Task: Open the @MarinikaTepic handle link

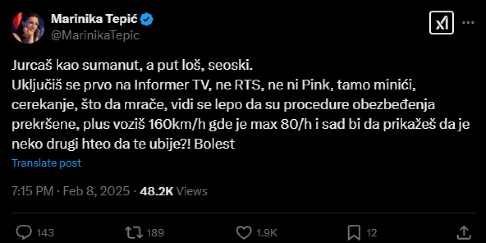Action: coord(94,36)
